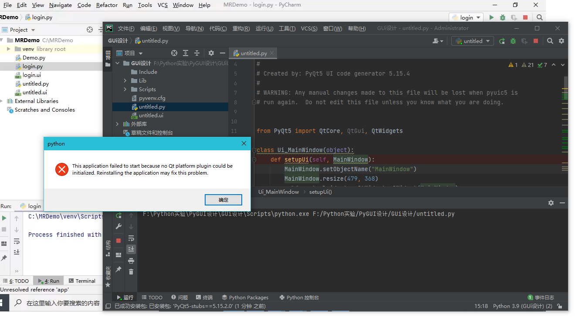Screen dimensions: 585x321
Task: Switch to 终端 tool tab
Action: pos(204,298)
